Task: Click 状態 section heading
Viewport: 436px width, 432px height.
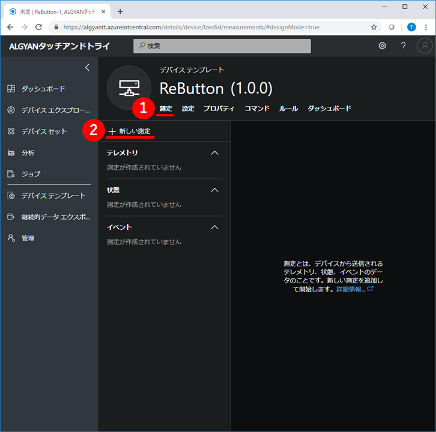Action: 113,190
